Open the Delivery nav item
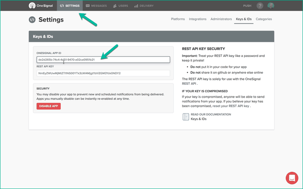This screenshot has height=189, width=303. coord(144,6)
